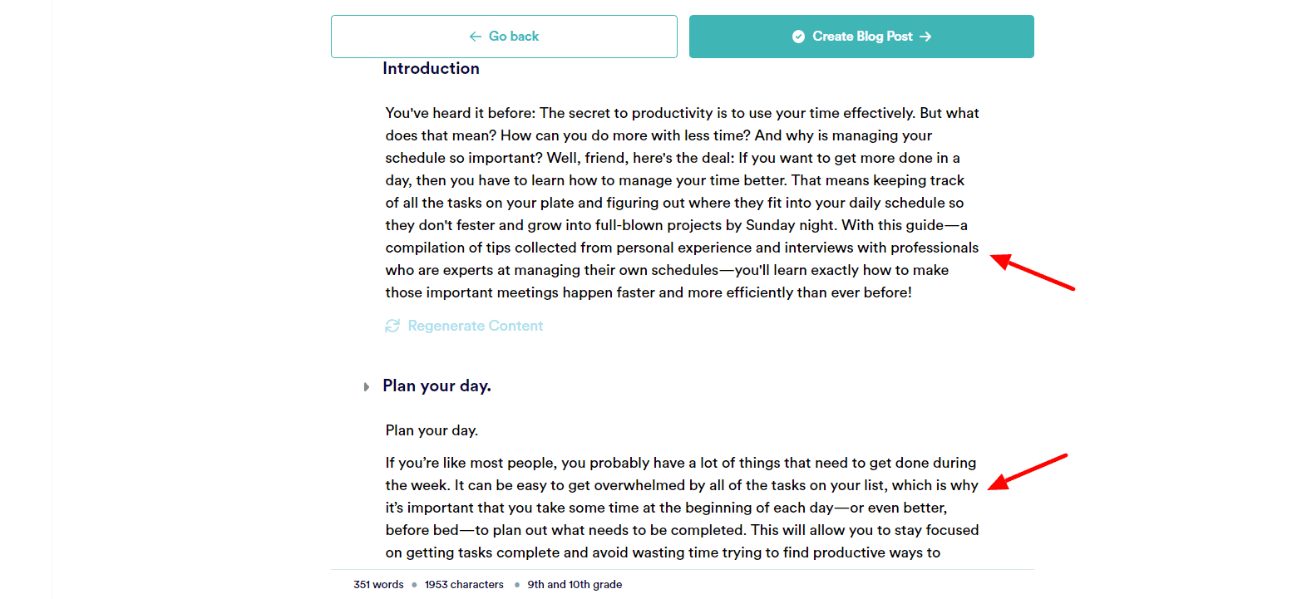Click the Go back button
The image size is (1312, 599).
504,37
